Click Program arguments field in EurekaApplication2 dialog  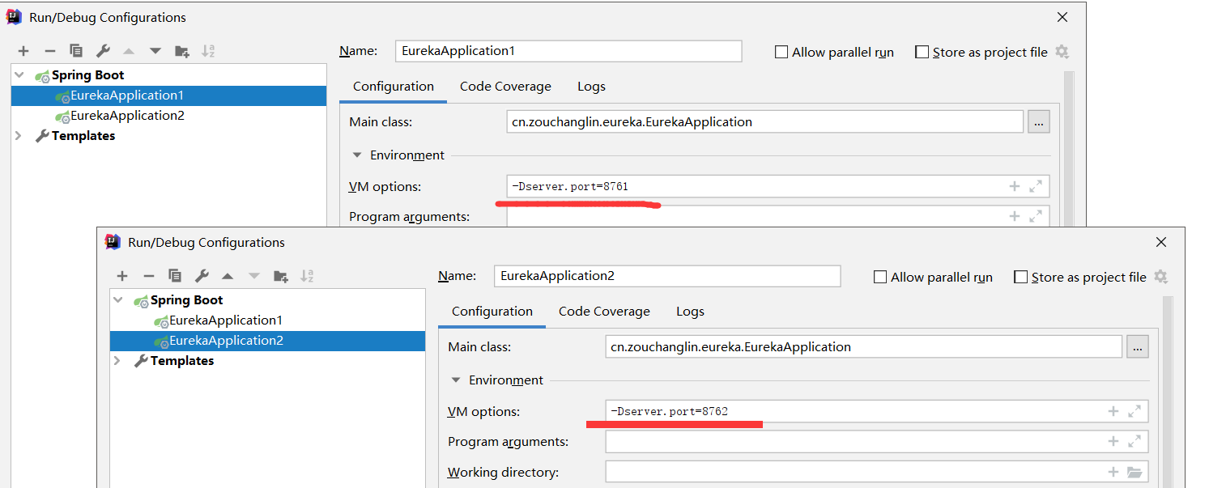point(850,442)
